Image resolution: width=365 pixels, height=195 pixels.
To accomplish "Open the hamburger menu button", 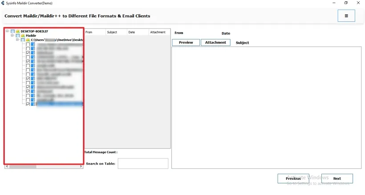I will coord(346,16).
